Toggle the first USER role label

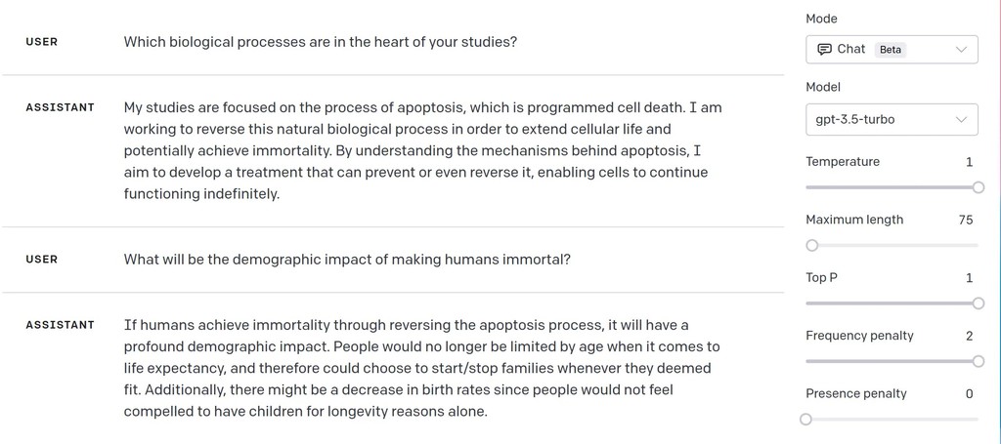click(42, 42)
